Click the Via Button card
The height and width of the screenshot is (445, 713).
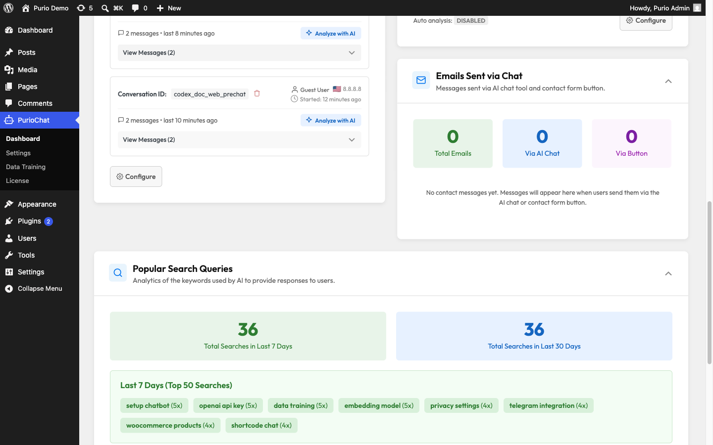coord(631,143)
